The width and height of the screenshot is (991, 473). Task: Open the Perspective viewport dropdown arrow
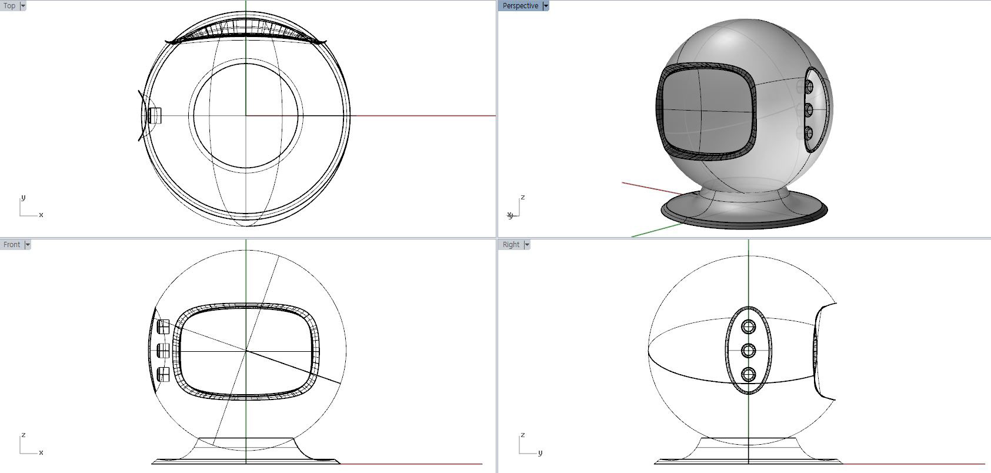[x=546, y=5]
